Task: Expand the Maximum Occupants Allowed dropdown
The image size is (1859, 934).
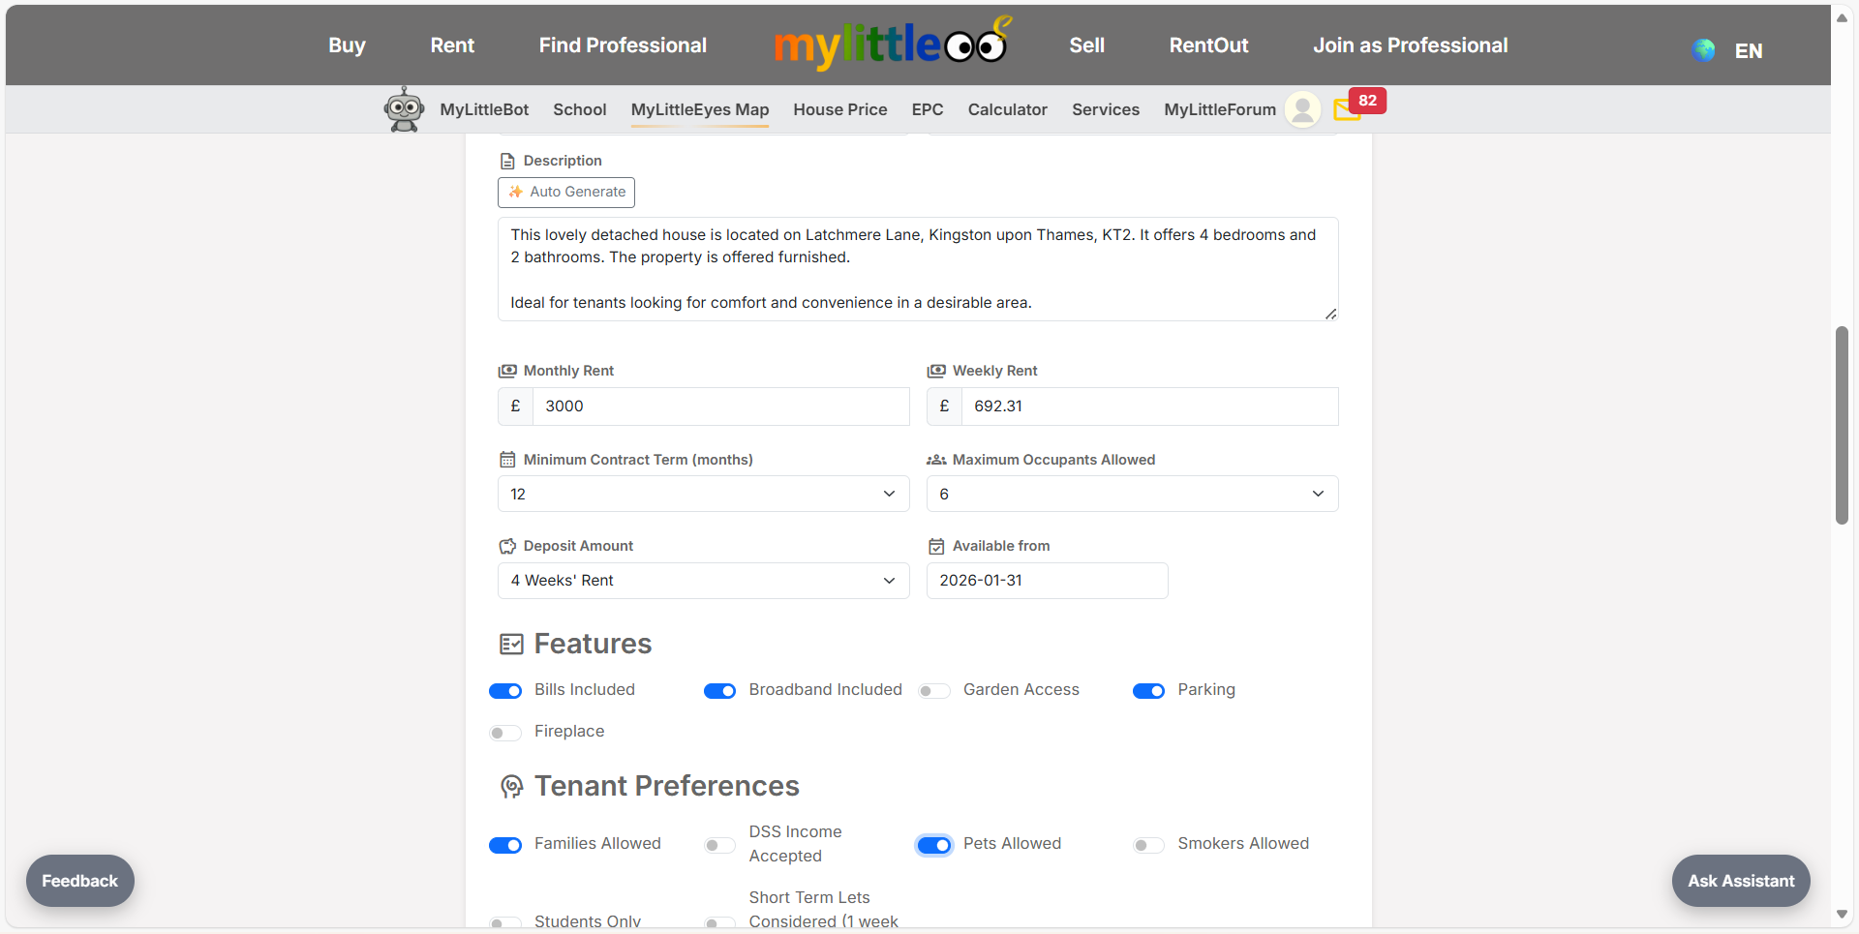Action: click(1132, 495)
